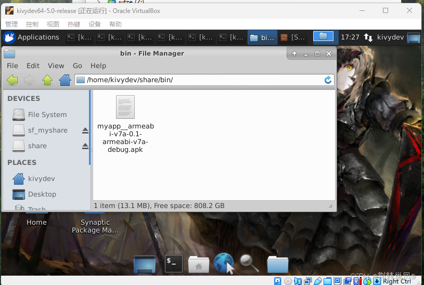Open VirtualBox 帮助 menu

point(115,24)
